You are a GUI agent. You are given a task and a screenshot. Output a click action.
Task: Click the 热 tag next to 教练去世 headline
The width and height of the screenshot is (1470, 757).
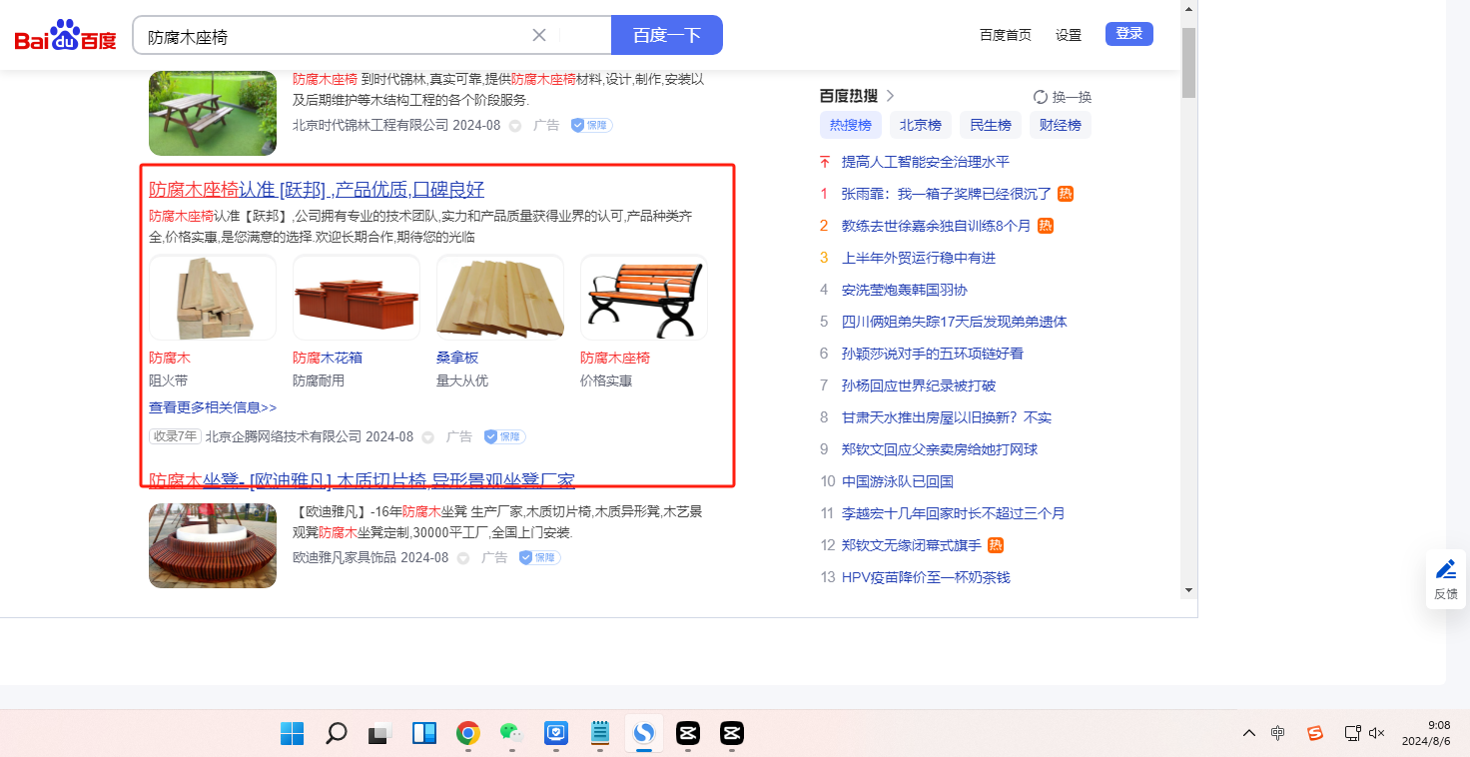pos(1046,226)
